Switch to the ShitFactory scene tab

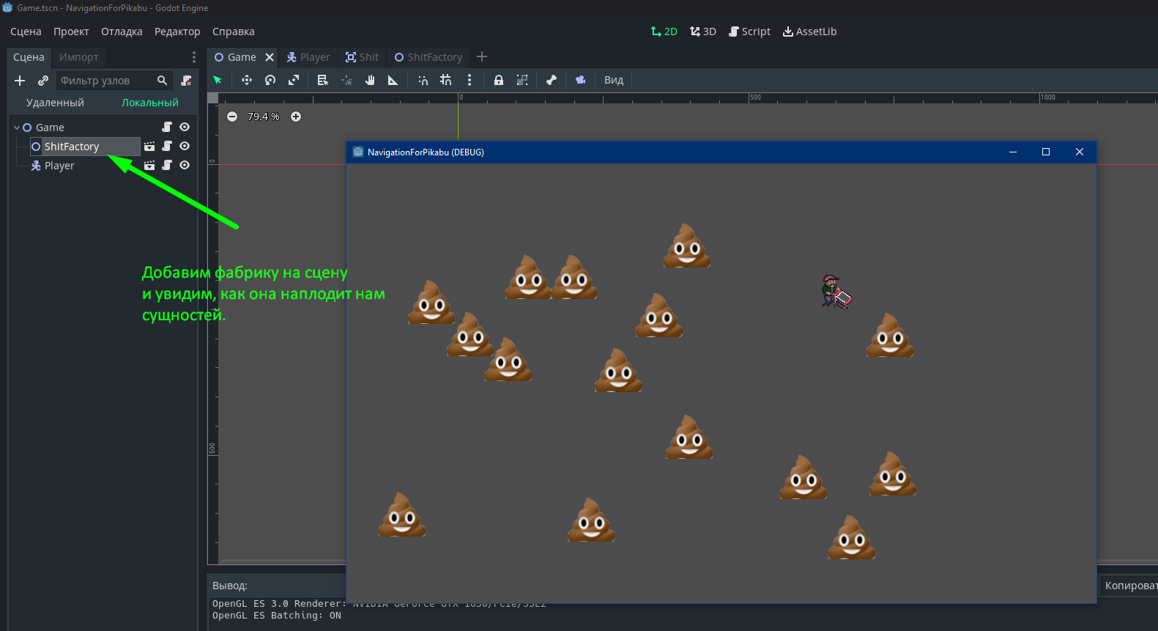pyautogui.click(x=428, y=57)
